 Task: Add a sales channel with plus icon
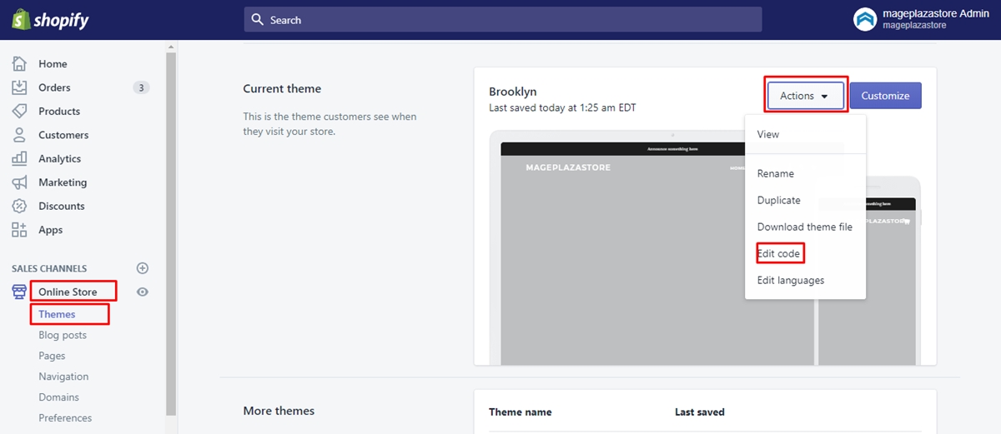(143, 268)
